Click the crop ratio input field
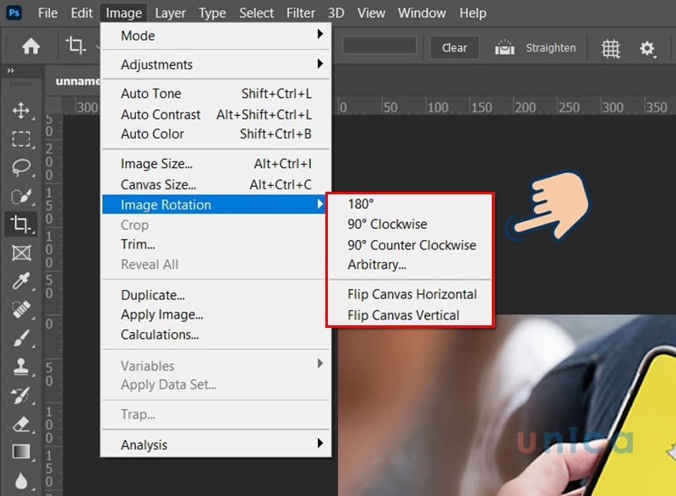 (379, 46)
